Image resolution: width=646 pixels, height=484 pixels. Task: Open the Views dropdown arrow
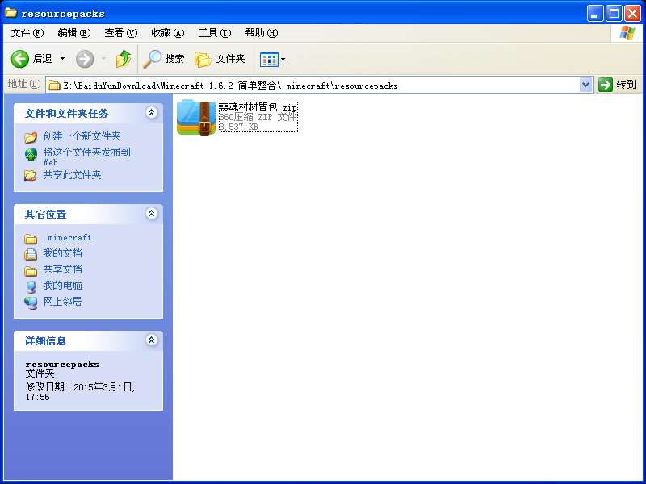[283, 59]
